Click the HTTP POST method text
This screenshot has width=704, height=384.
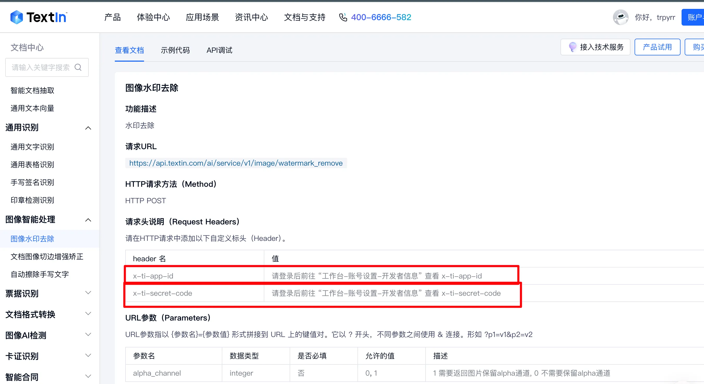145,201
